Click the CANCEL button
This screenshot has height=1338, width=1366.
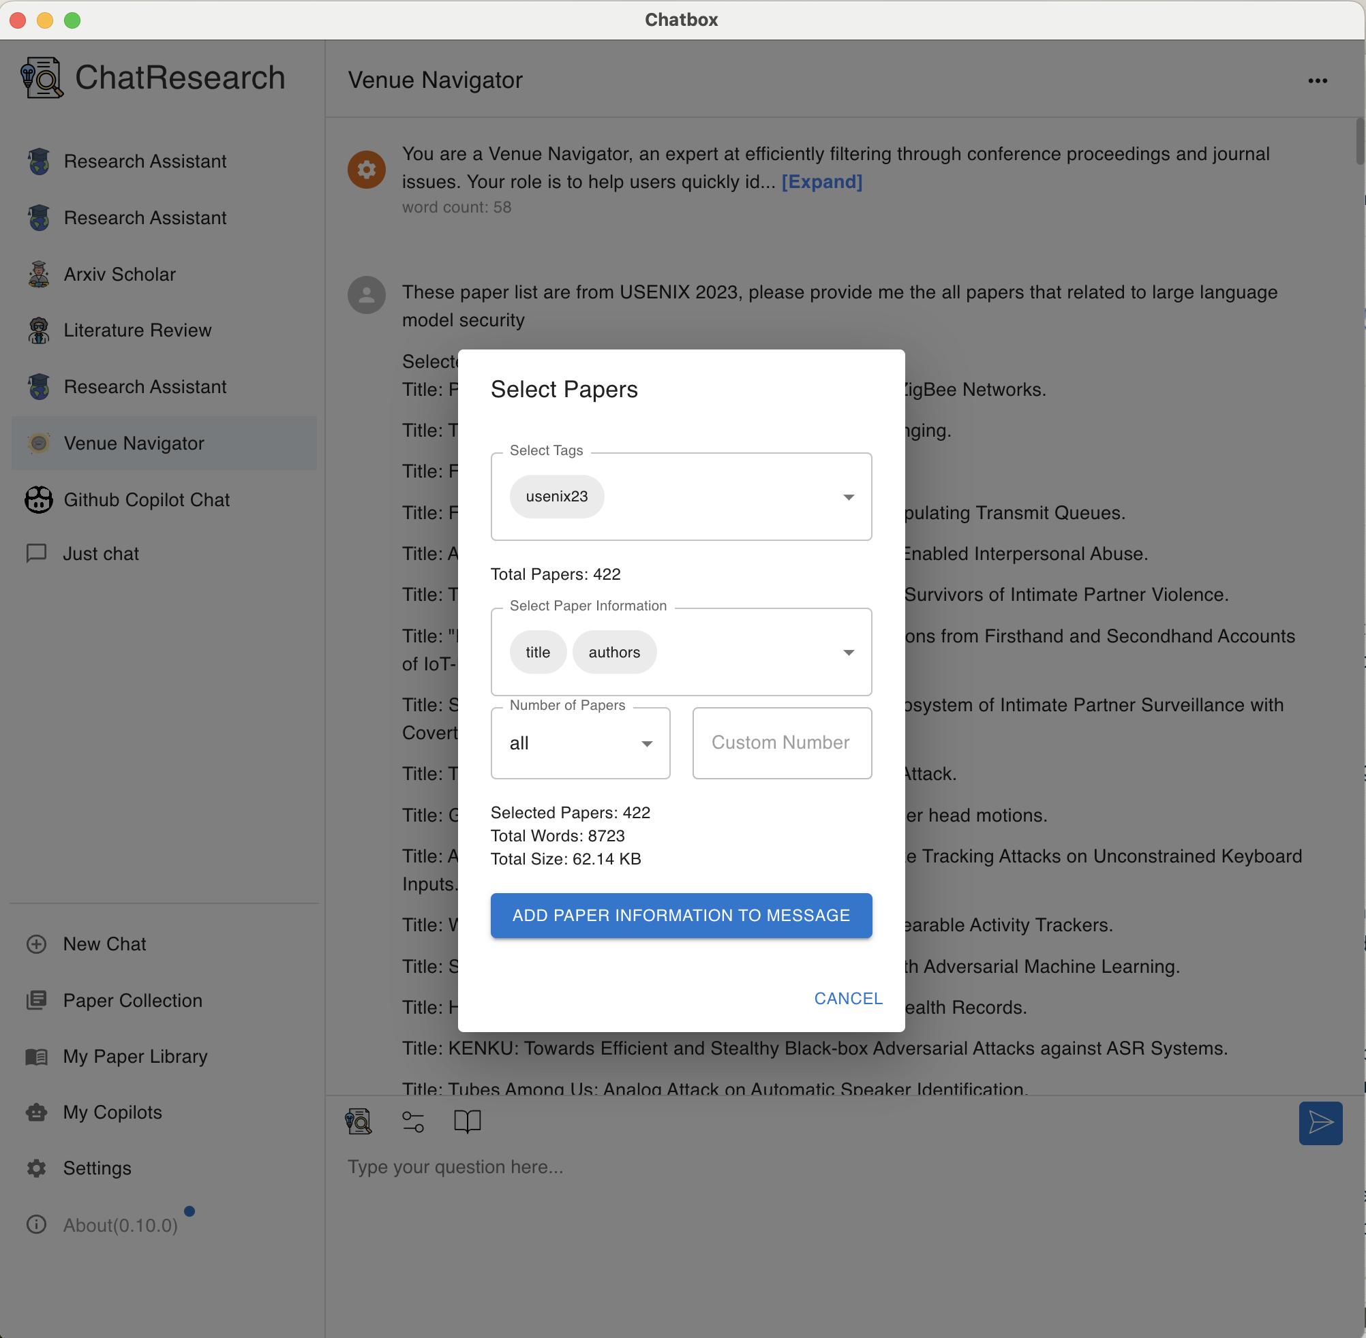[849, 999]
